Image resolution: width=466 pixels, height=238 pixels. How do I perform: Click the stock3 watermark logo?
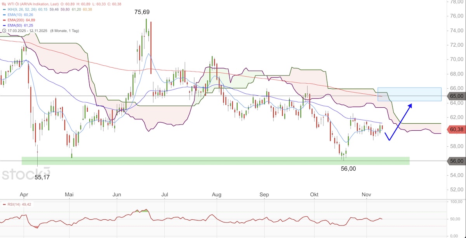[26, 173]
